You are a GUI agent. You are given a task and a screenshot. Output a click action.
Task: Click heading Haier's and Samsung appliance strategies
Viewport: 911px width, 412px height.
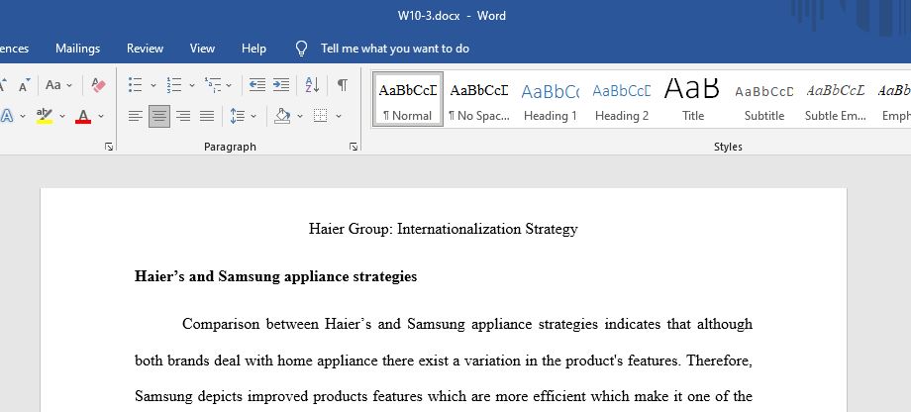pyautogui.click(x=276, y=276)
